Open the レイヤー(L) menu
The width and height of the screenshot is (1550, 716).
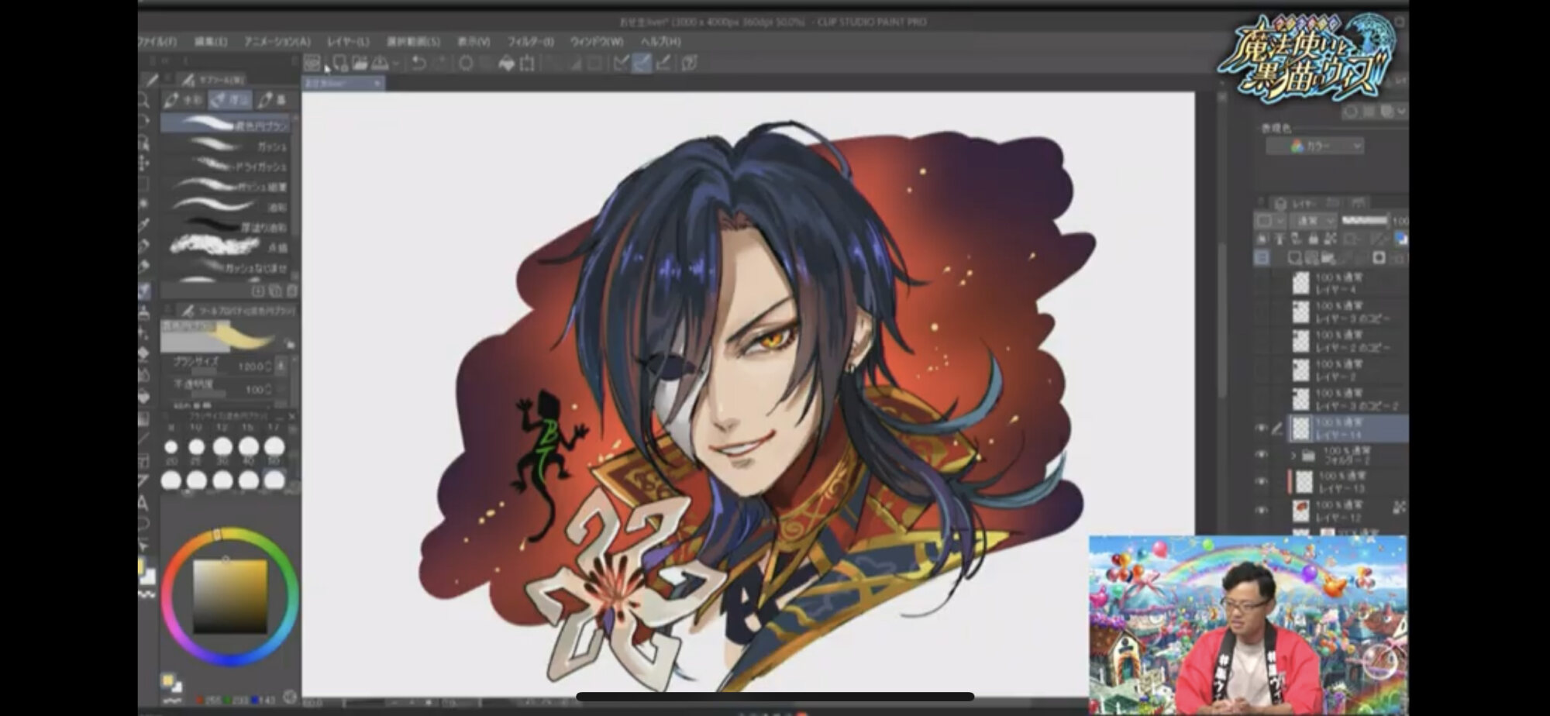coord(348,41)
